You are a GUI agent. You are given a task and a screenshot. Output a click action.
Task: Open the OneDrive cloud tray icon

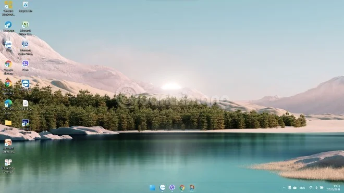click(295, 188)
